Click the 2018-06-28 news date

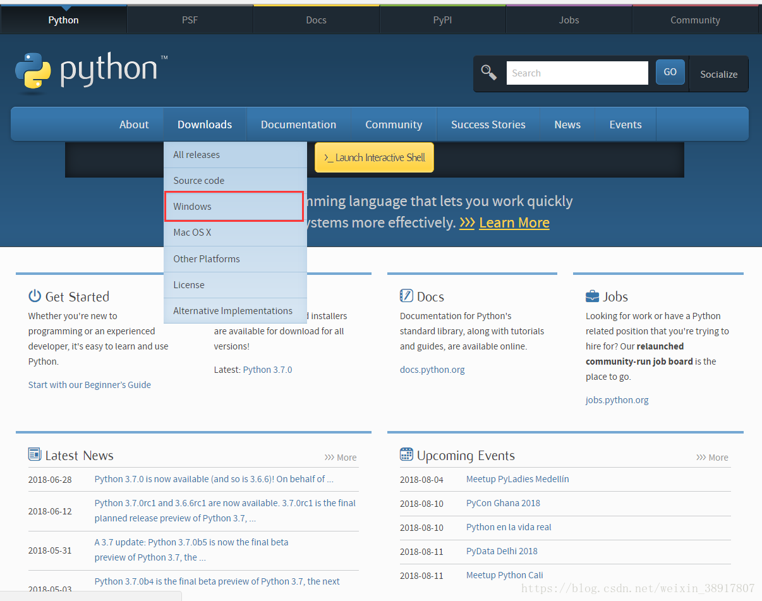(x=50, y=480)
